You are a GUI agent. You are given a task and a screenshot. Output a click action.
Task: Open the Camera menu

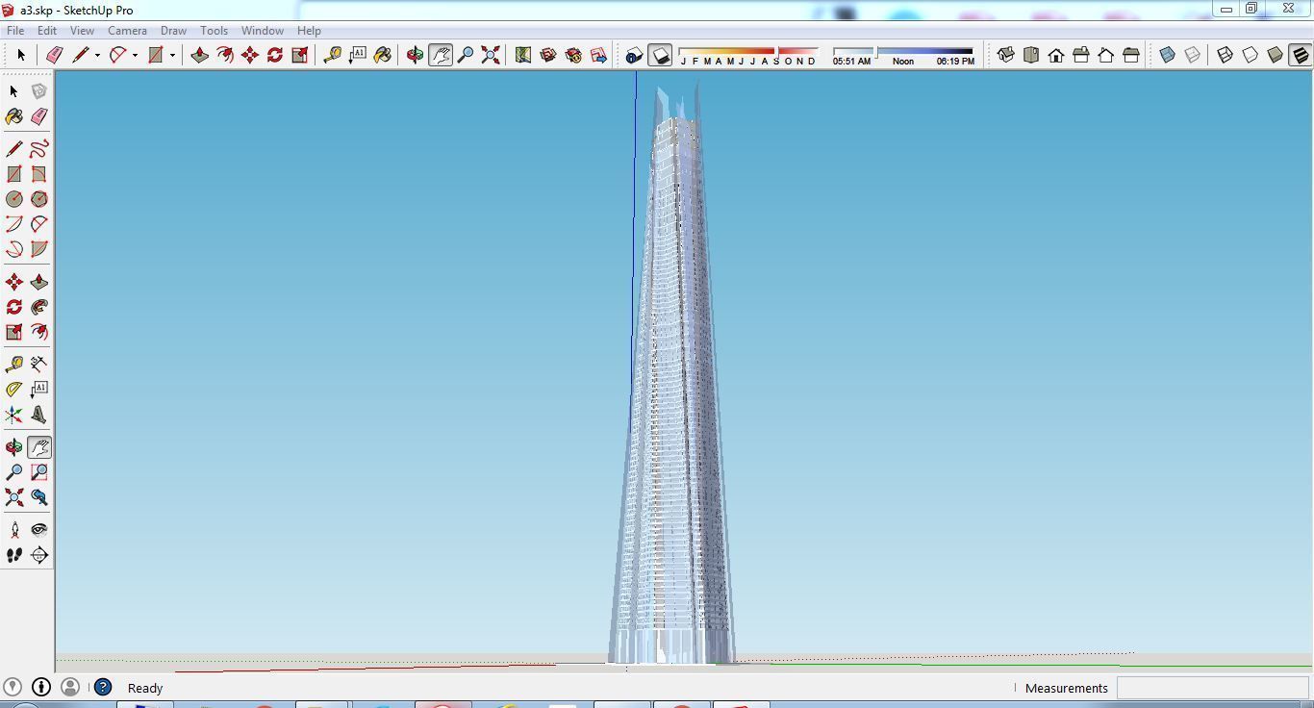pos(127,31)
